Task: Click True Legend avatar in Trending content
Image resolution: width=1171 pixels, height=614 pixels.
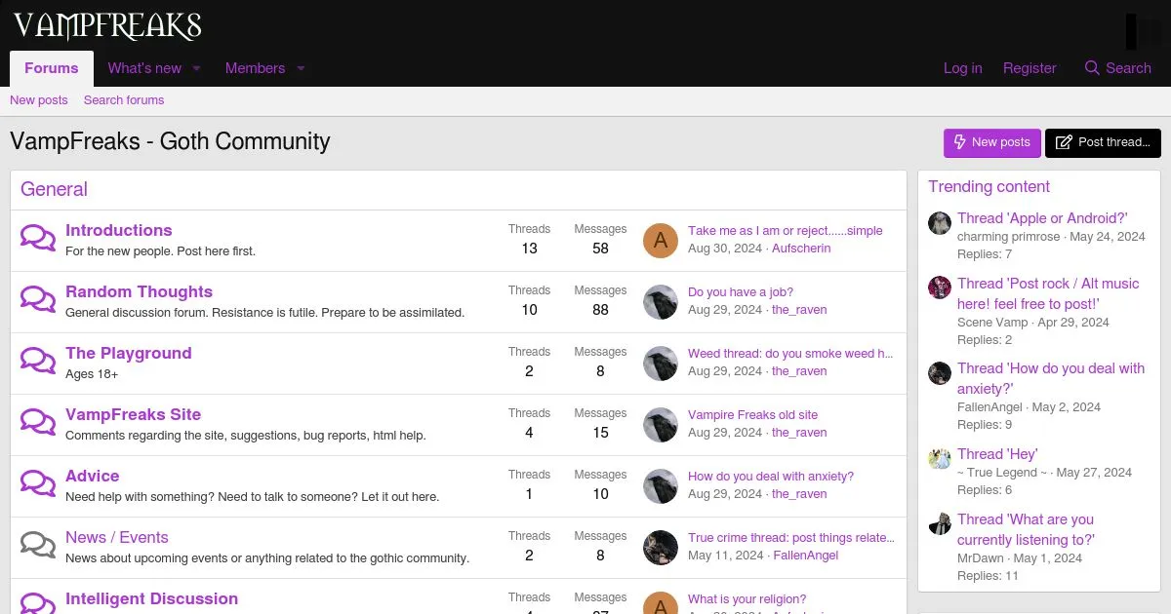Action: click(940, 458)
